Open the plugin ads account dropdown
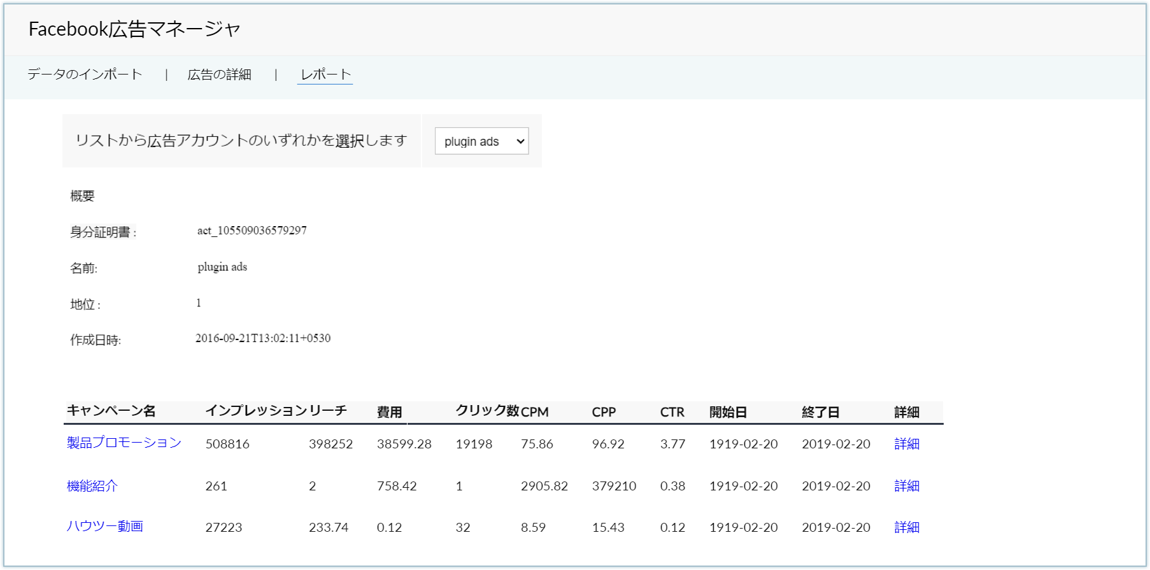The height and width of the screenshot is (570, 1150). coord(481,141)
